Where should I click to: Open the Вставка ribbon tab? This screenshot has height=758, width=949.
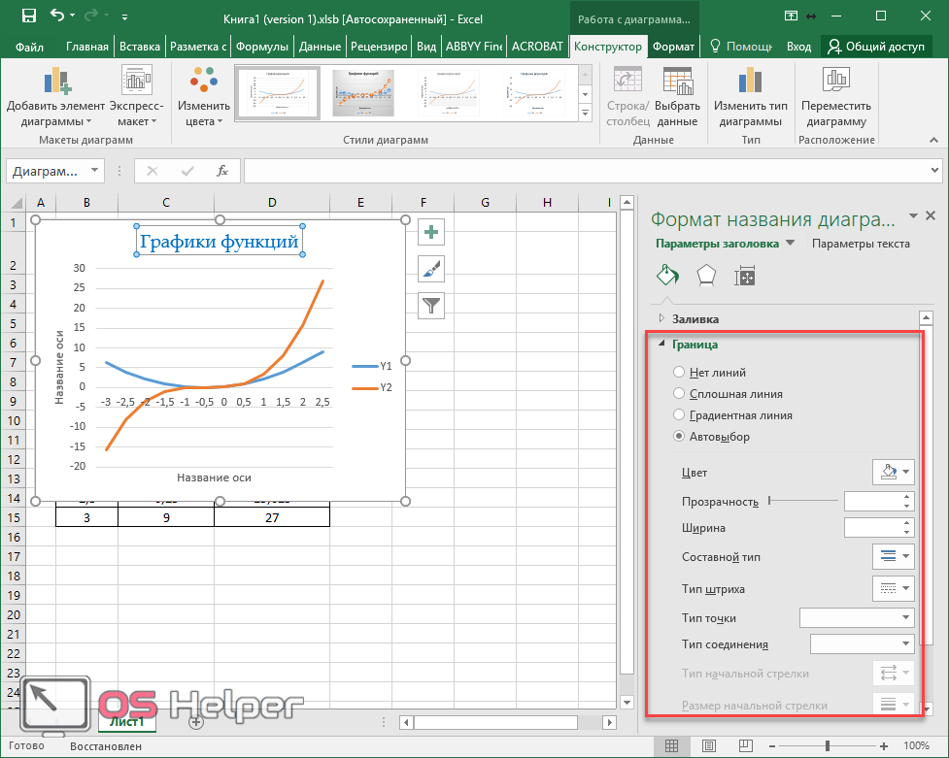(x=140, y=47)
